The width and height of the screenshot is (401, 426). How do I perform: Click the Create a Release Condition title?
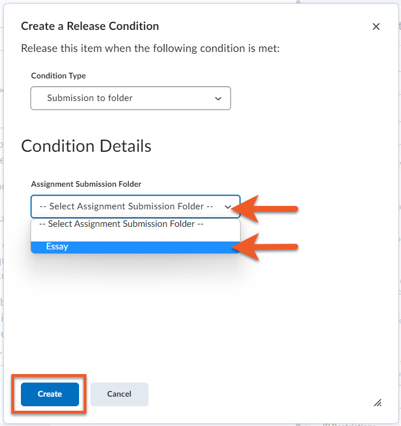[x=90, y=26]
